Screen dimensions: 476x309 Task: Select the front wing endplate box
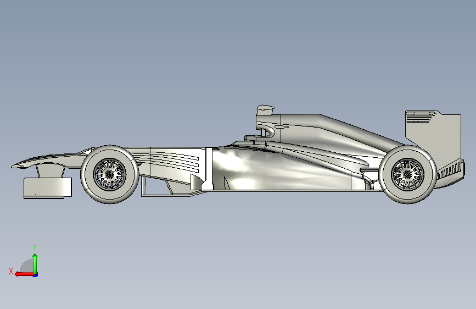(x=48, y=187)
